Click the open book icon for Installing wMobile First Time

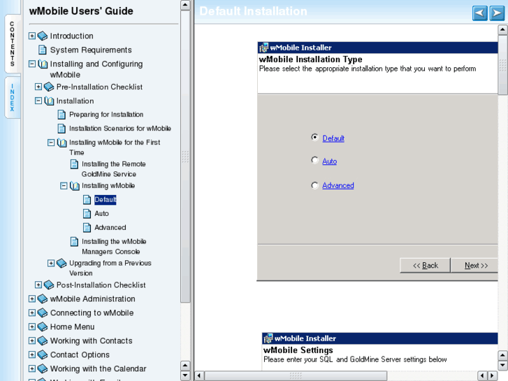point(61,142)
